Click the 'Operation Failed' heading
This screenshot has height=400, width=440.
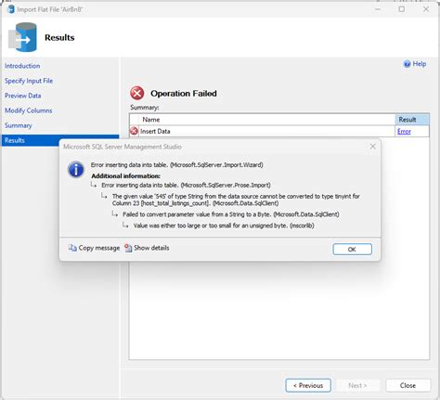click(x=184, y=94)
